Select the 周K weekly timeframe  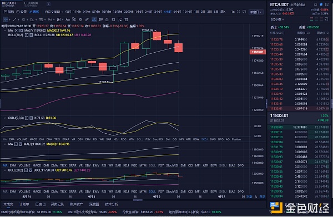(223, 12)
